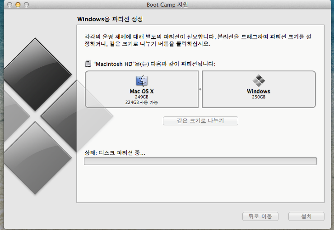Select the Mac OS X 249GB partition box
Image resolution: width=334 pixels, height=230 pixels.
click(142, 89)
